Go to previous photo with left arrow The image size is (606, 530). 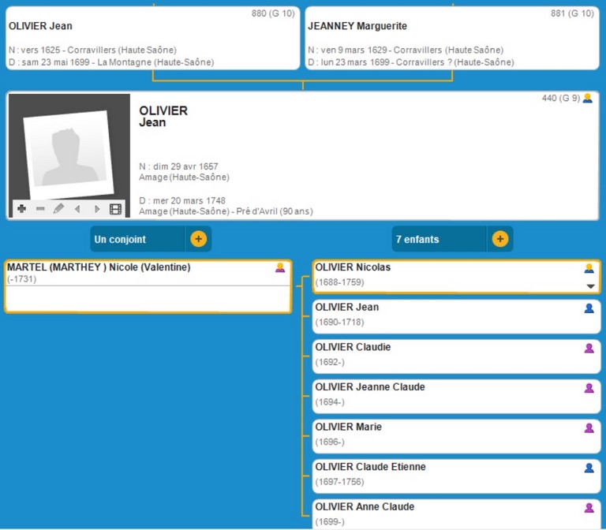[x=77, y=209]
